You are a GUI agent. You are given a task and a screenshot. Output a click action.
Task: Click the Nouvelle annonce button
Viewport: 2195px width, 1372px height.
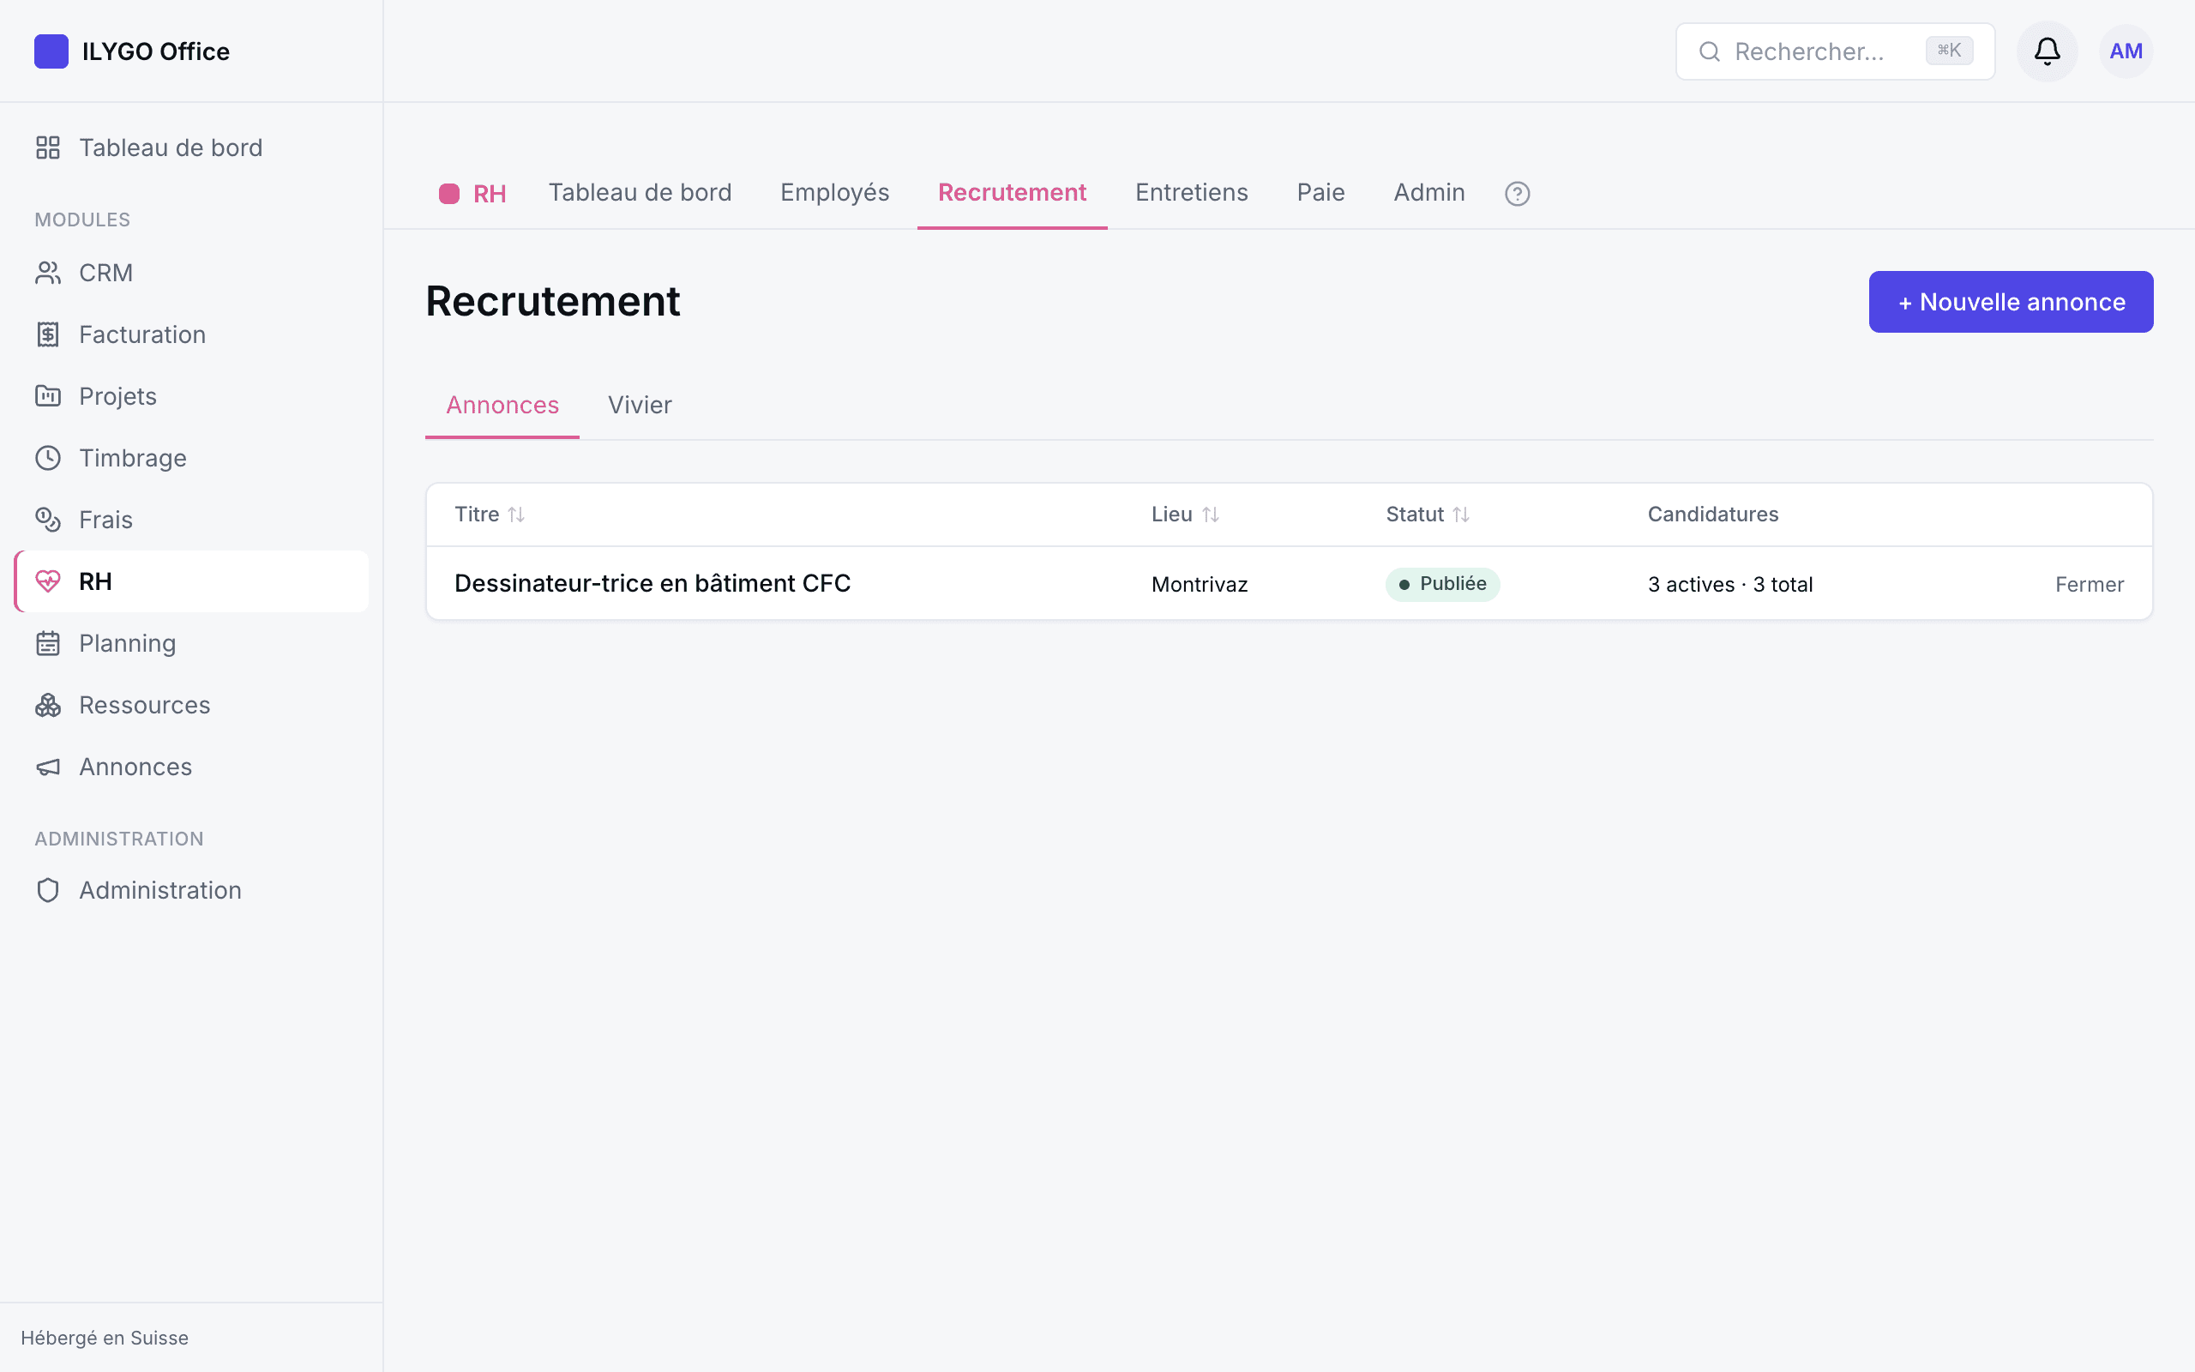click(2010, 302)
